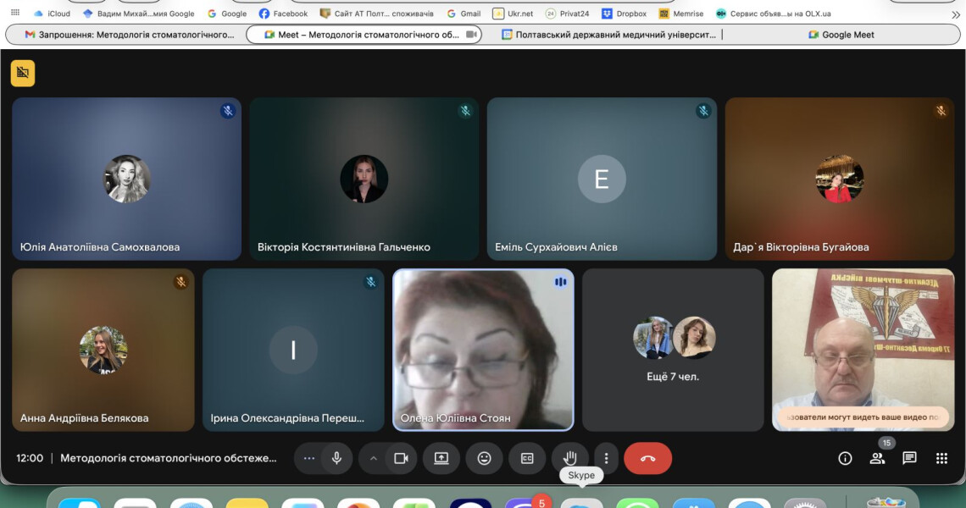Screen dimensions: 966x508
Task: Select the "Ещё 7 чел." participants tile
Action: pyautogui.click(x=673, y=351)
